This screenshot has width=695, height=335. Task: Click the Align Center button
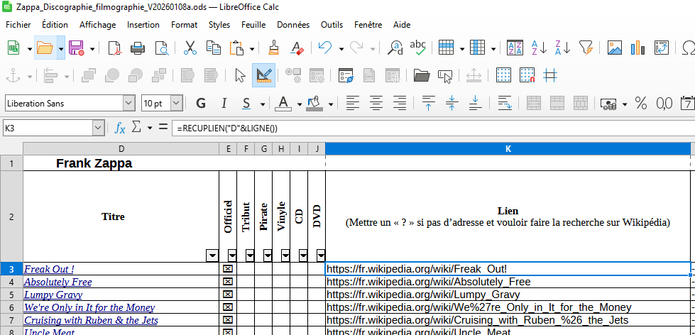[376, 104]
